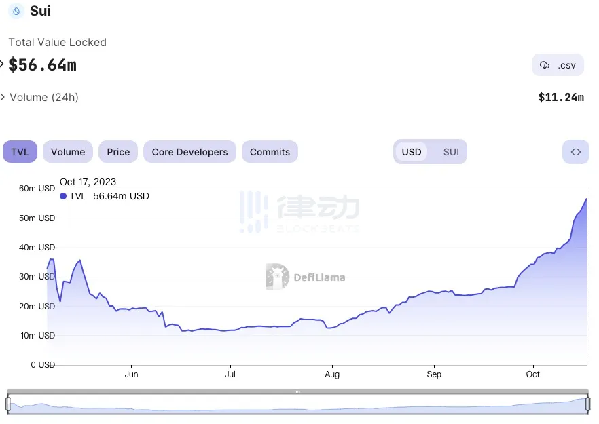Click the download cloud icon beside .csv
This screenshot has width=599, height=424.
pyautogui.click(x=545, y=65)
